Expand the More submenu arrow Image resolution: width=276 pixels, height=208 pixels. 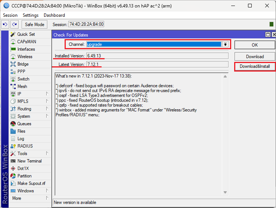[x=47, y=198]
